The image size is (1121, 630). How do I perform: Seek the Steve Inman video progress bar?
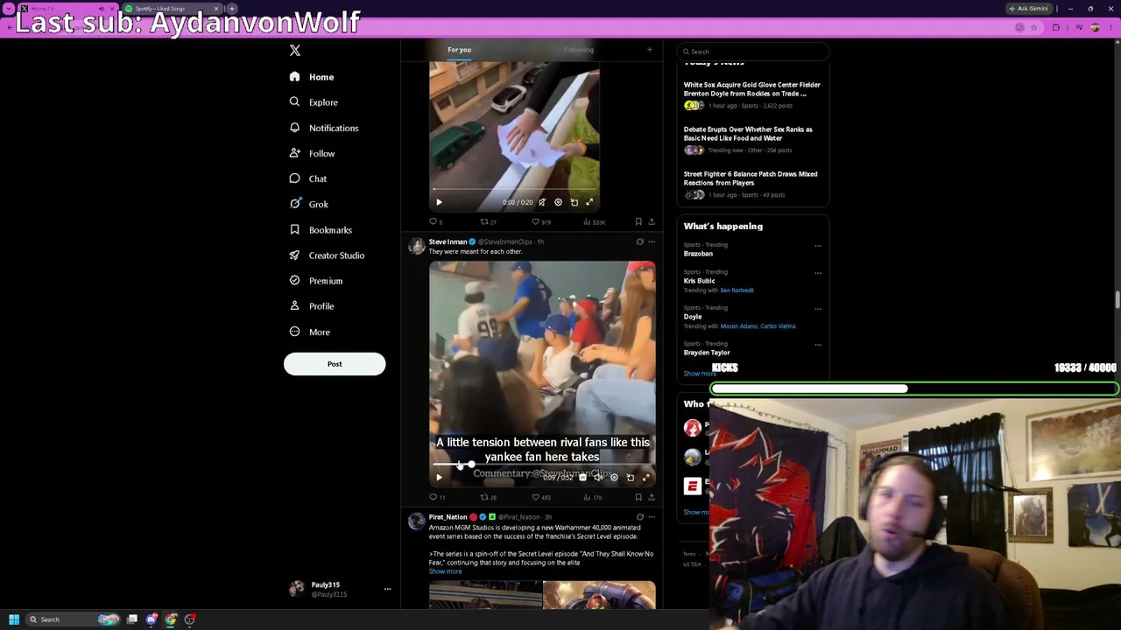542,465
